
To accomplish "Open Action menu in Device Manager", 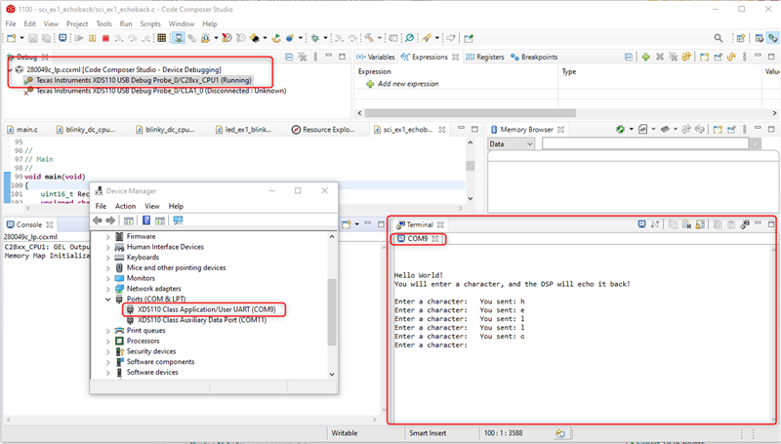I will click(125, 206).
